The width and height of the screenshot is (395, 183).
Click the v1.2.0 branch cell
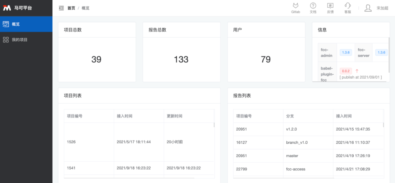pos(291,129)
